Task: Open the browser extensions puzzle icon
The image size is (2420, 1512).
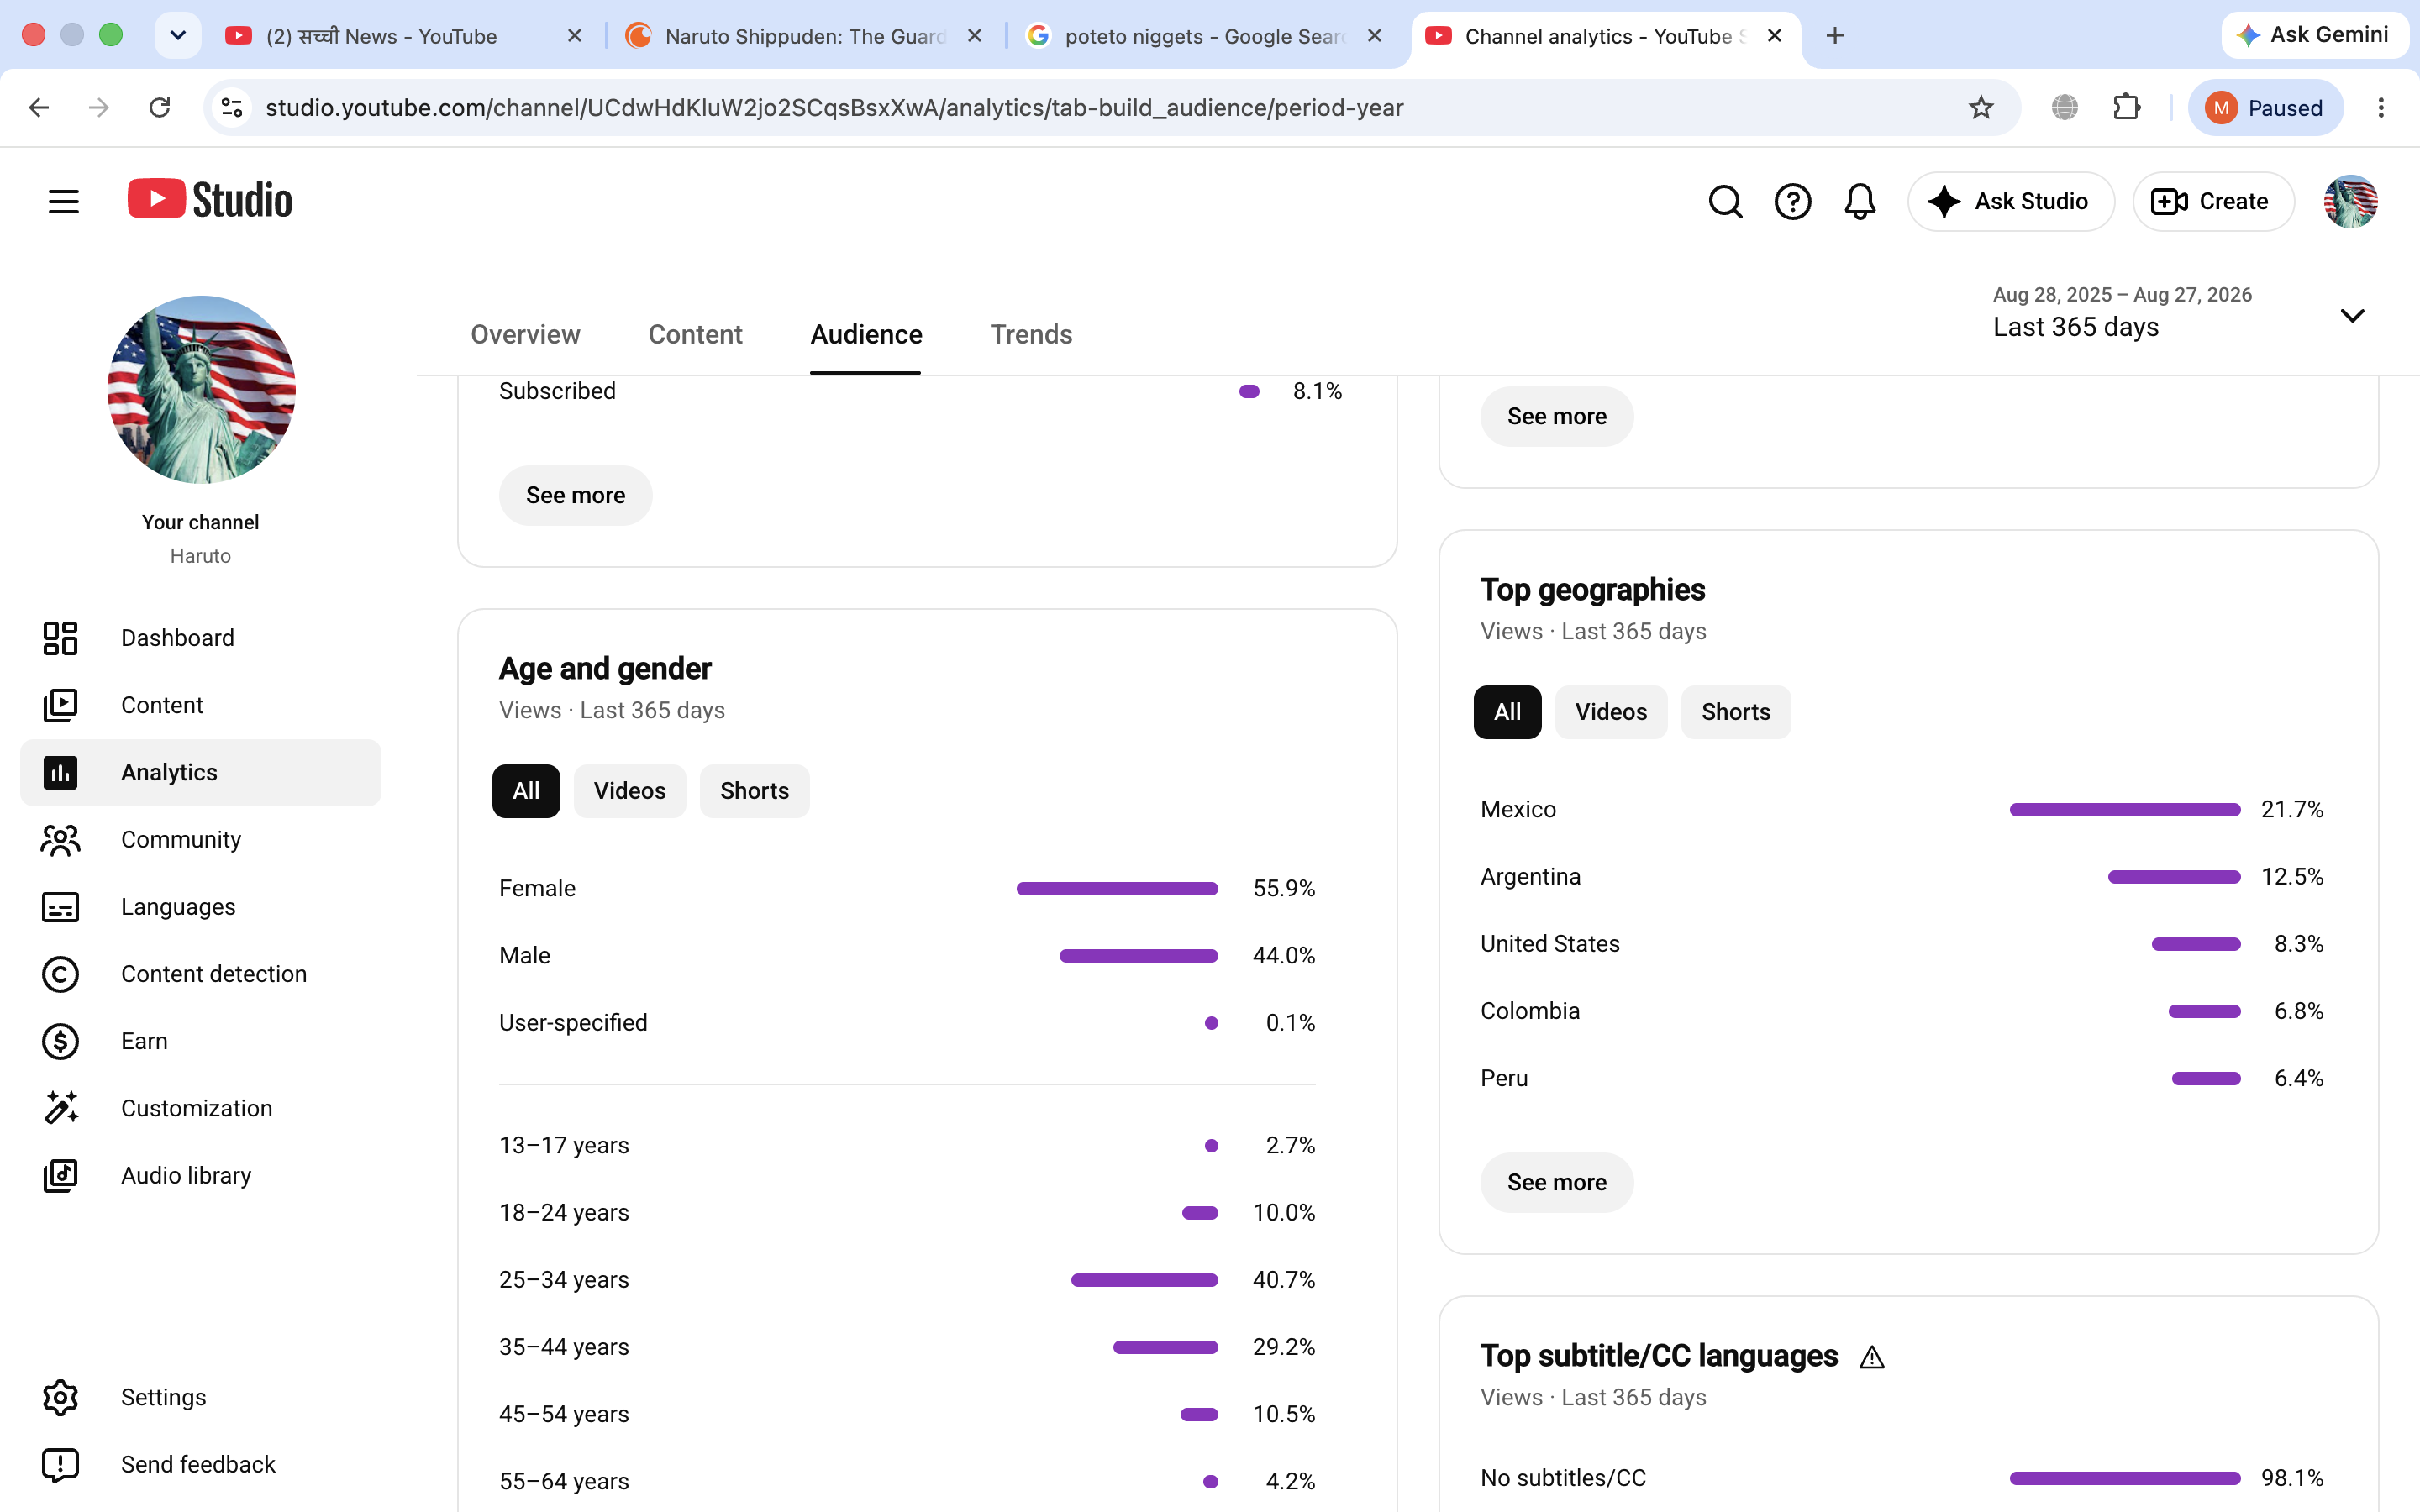Action: (x=2126, y=107)
